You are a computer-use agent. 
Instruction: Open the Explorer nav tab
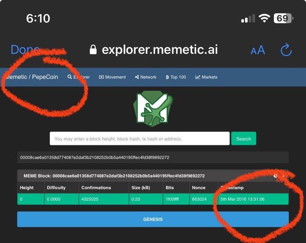point(78,77)
